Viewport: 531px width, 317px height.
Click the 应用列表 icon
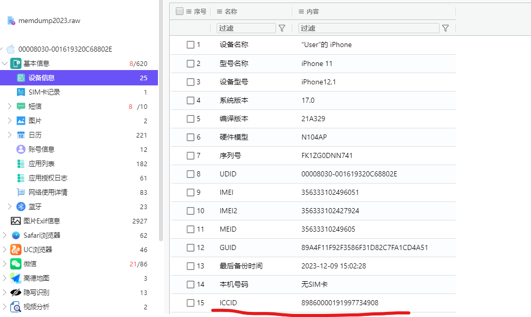click(21, 164)
